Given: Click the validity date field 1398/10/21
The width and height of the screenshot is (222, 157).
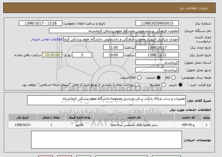Looking at the screenshot, I should tap(157, 55).
